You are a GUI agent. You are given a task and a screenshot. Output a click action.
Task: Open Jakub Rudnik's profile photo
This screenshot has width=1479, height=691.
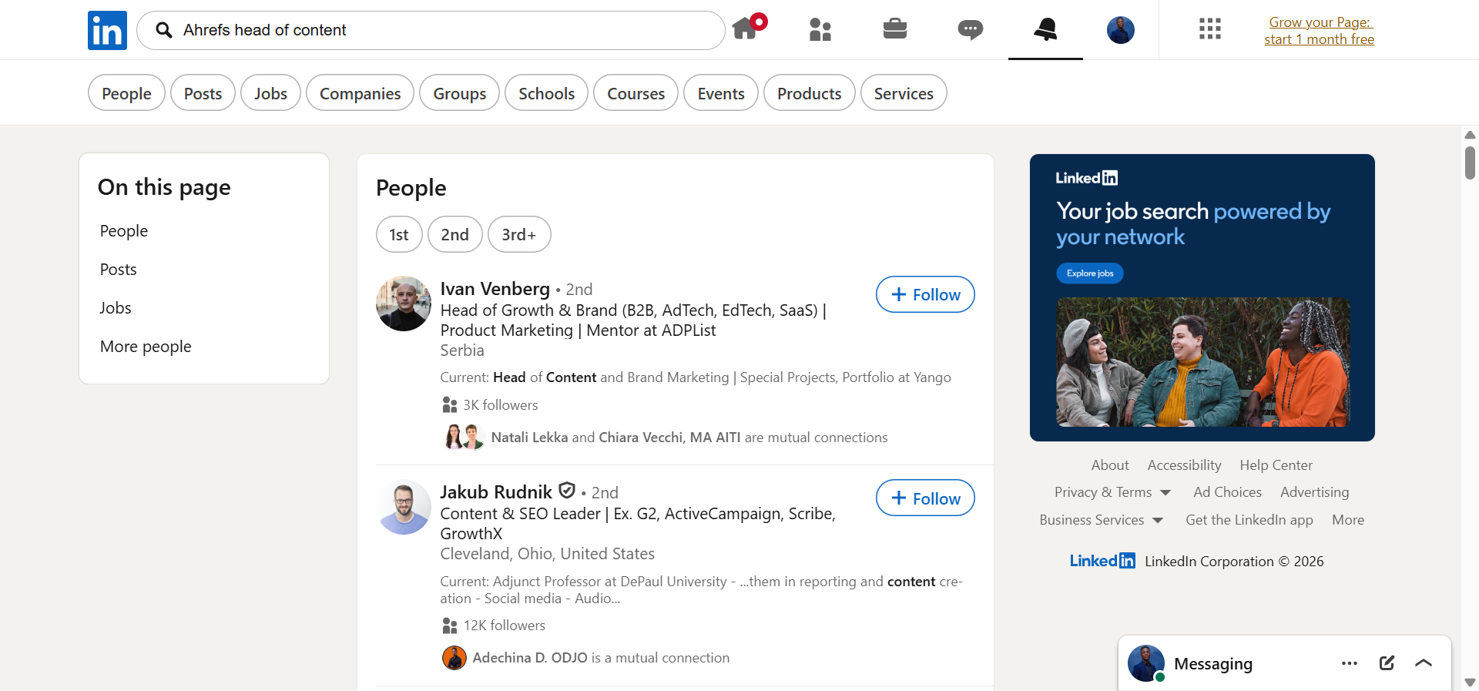(x=404, y=507)
